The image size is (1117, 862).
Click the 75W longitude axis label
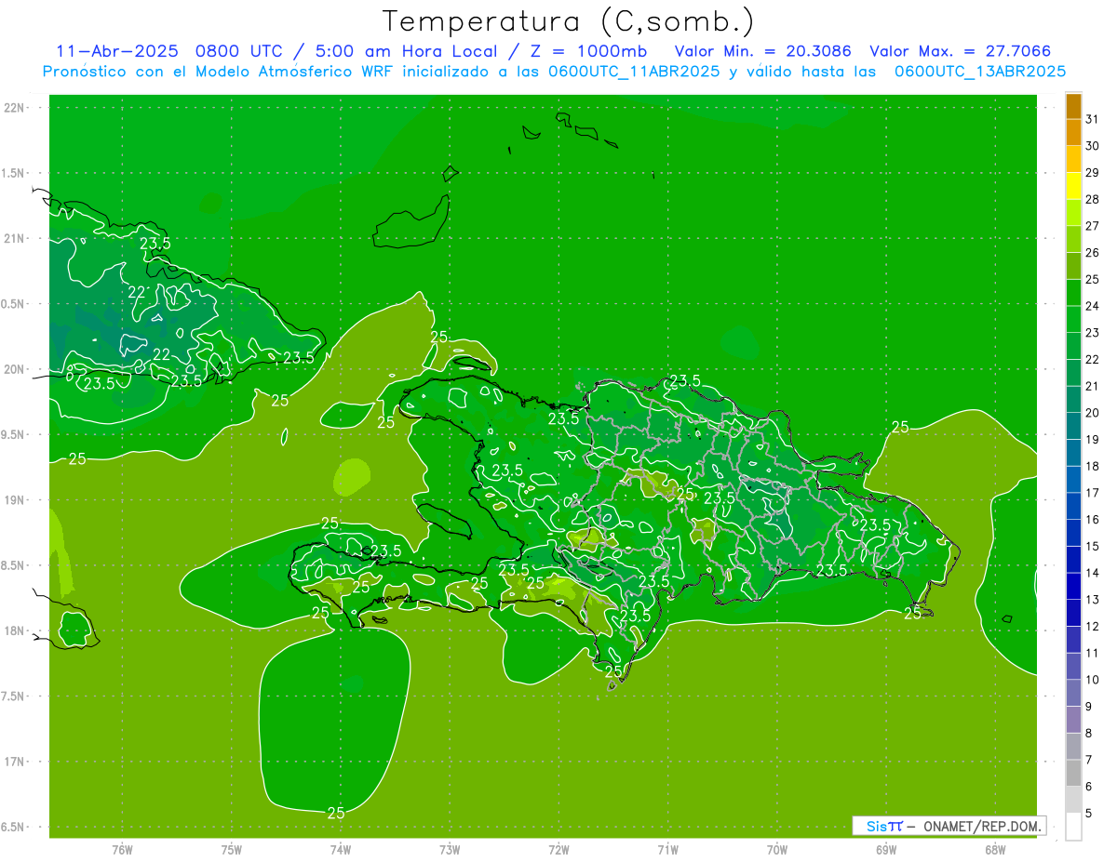tap(231, 849)
